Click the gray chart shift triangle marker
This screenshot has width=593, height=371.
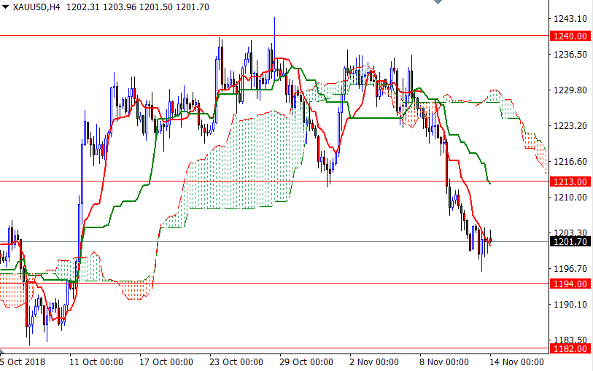click(x=438, y=3)
